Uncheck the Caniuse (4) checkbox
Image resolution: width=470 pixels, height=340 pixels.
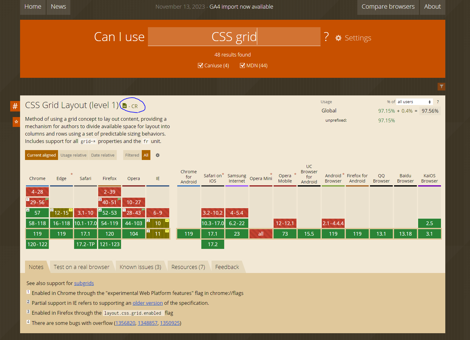tap(200, 65)
